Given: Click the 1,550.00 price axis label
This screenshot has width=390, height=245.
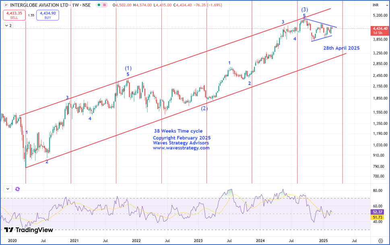Looking at the screenshot, I should pyautogui.click(x=380, y=112).
